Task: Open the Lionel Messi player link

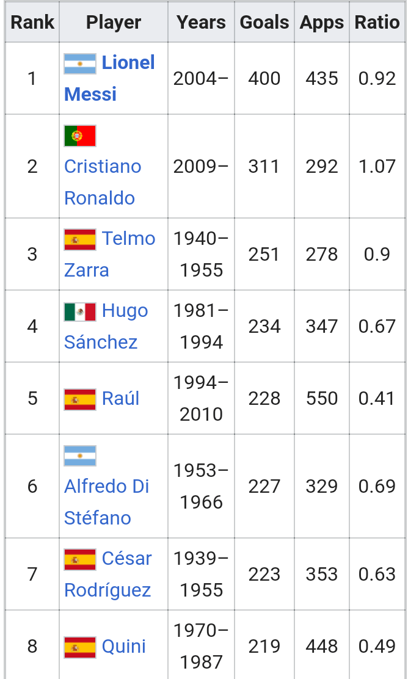Action: coord(109,78)
